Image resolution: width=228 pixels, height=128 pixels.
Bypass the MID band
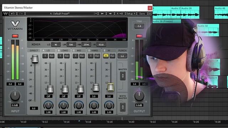coord(82,56)
